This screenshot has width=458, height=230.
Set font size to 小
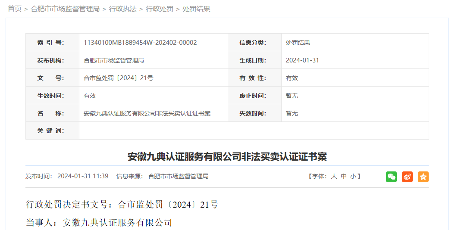click(353, 176)
